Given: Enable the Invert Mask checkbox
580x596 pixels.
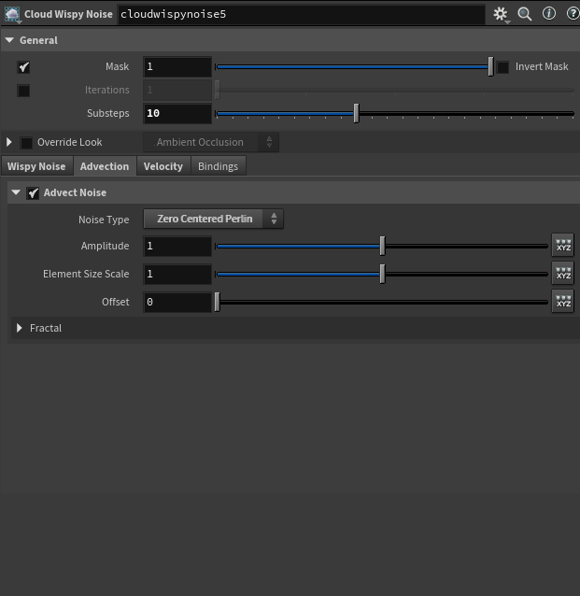Looking at the screenshot, I should click(502, 67).
